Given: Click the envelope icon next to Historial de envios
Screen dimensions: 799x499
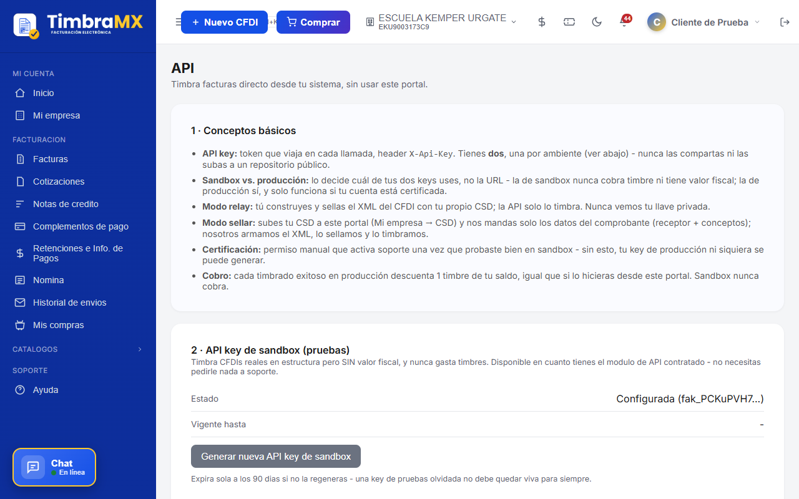Looking at the screenshot, I should (20, 303).
